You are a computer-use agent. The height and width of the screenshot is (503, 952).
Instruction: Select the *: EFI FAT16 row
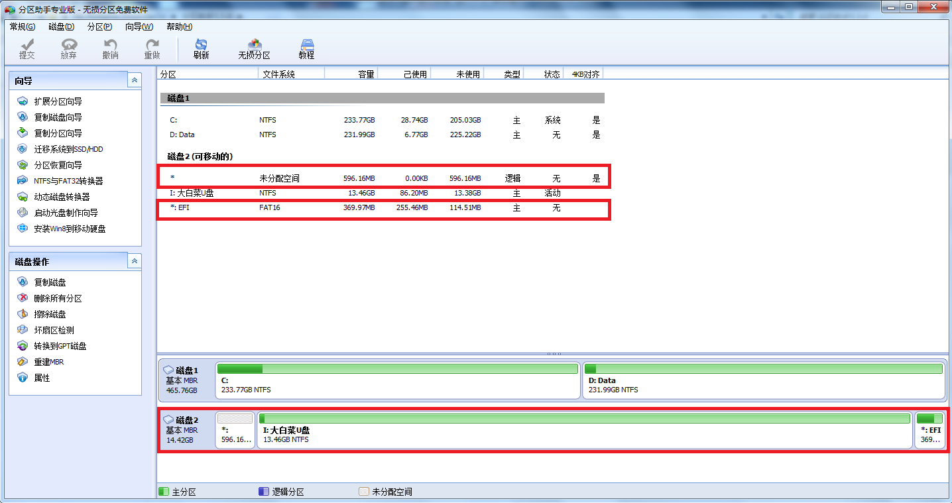(381, 207)
